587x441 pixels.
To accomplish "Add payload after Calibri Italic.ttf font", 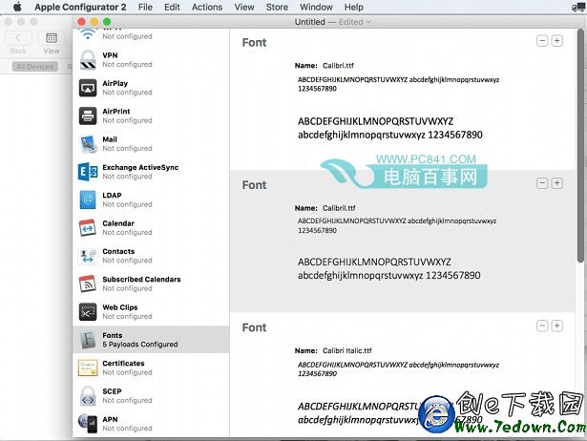I will coord(557,325).
